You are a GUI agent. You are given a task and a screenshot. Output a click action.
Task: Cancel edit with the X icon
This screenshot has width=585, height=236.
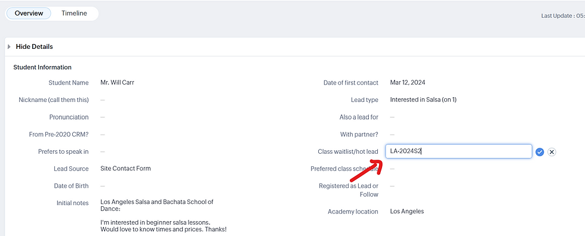[552, 152]
